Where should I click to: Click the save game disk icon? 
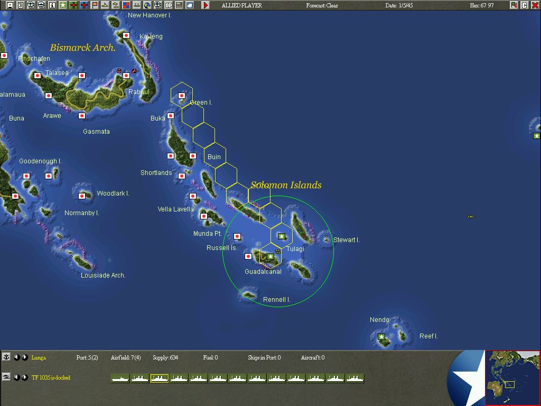10,5
